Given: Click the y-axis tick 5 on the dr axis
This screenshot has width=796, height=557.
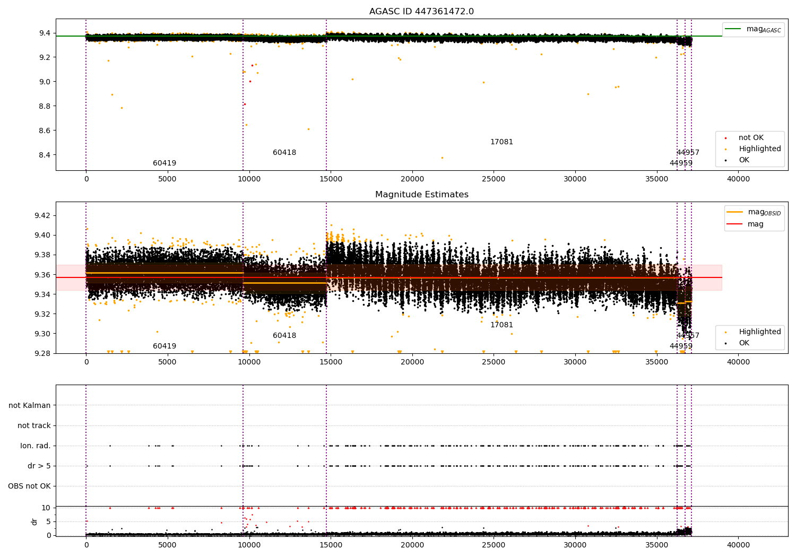Looking at the screenshot, I should (x=48, y=522).
